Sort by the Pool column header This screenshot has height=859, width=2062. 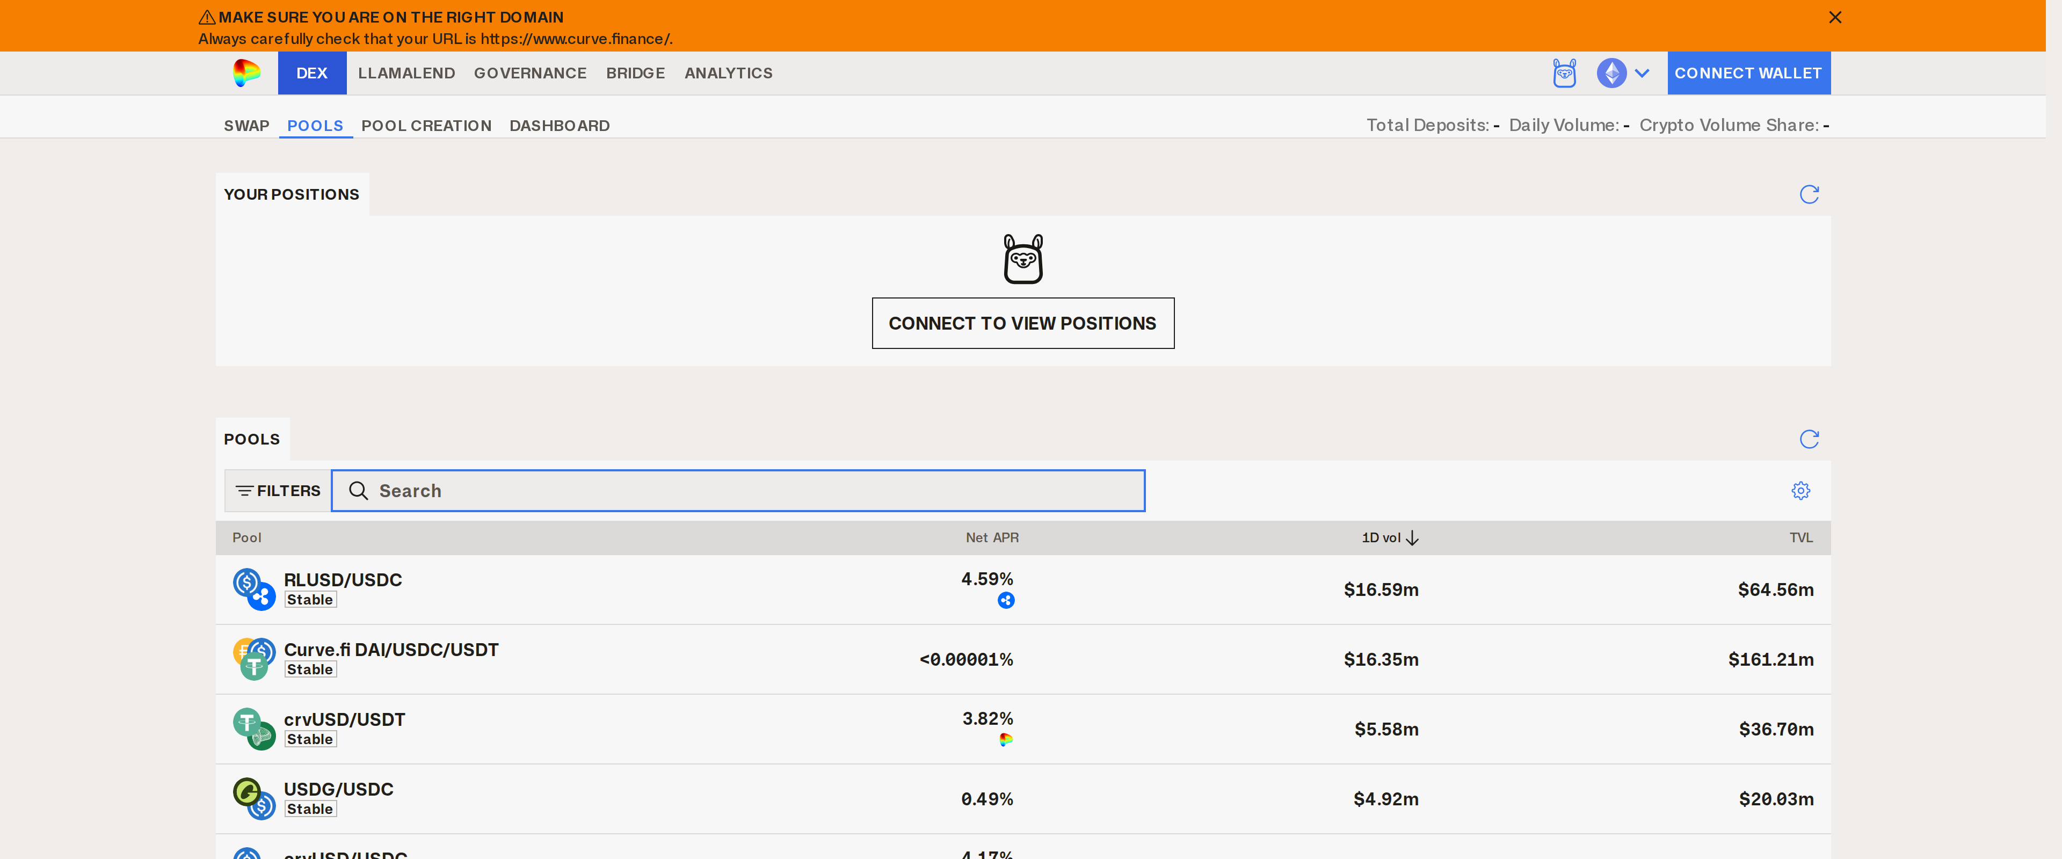[x=246, y=538]
